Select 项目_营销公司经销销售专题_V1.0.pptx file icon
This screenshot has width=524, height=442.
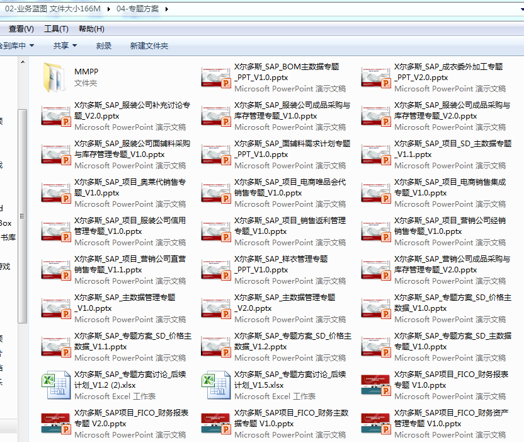[376, 231]
